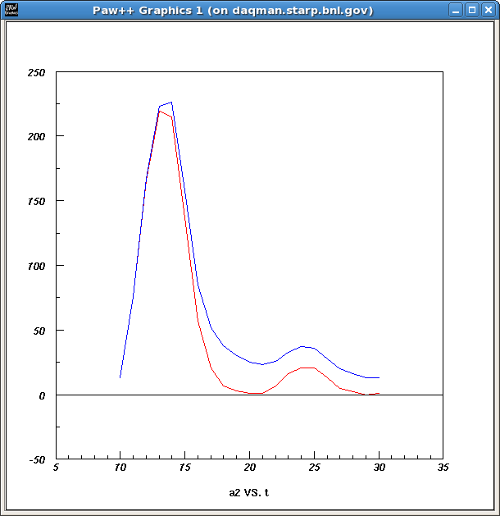Click the peak of the red curve
500x516 pixels.
point(160,112)
